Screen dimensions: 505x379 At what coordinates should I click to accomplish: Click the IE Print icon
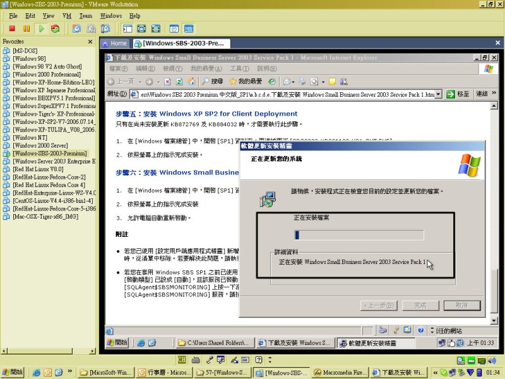pyautogui.click(x=302, y=81)
